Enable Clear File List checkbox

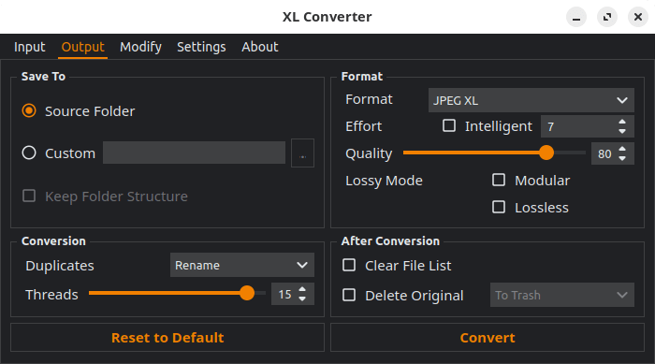point(349,265)
